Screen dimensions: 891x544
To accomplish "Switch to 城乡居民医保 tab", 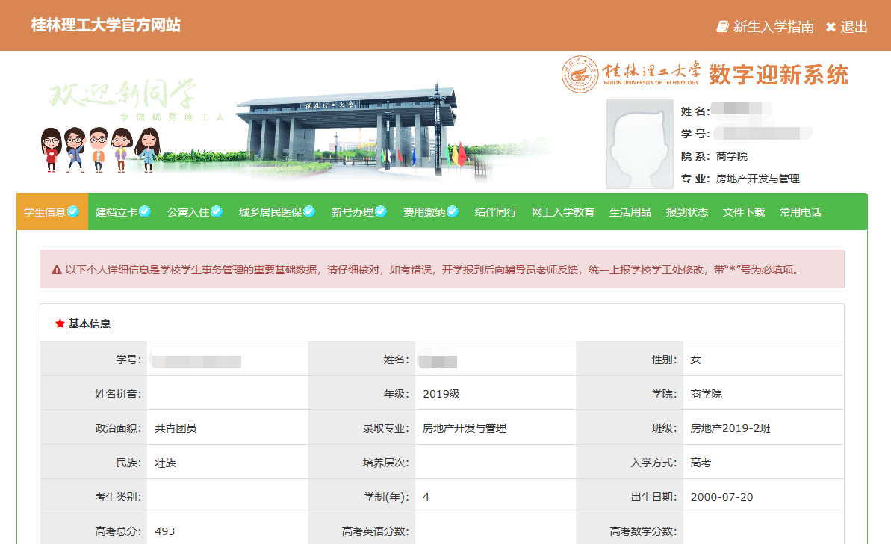I will (x=270, y=212).
